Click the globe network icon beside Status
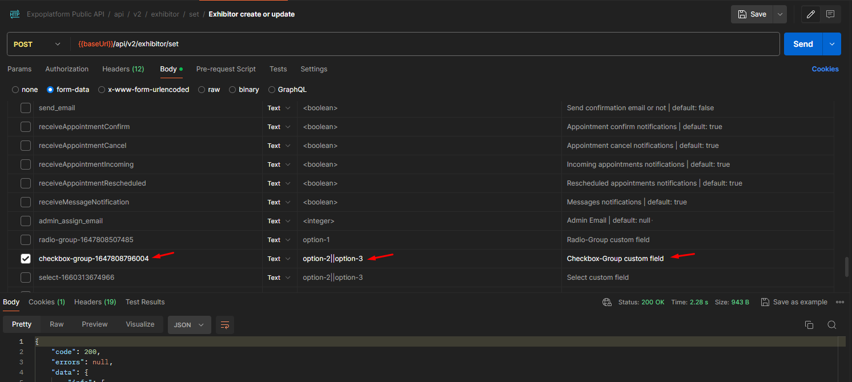The width and height of the screenshot is (852, 382). (607, 302)
